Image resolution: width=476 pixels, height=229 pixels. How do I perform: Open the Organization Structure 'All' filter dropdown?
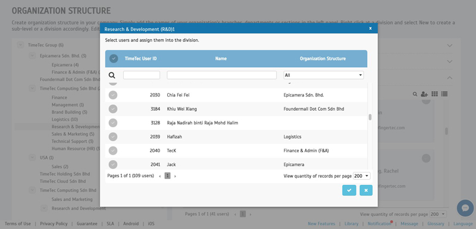pyautogui.click(x=324, y=75)
